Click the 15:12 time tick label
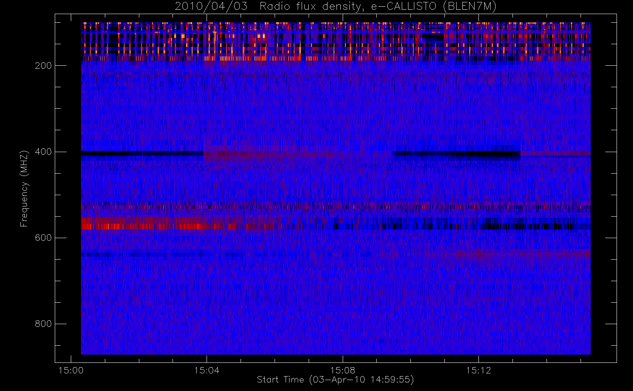 pyautogui.click(x=478, y=370)
